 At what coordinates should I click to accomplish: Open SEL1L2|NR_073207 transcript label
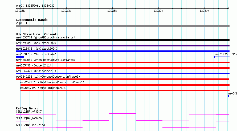pos(29,112)
